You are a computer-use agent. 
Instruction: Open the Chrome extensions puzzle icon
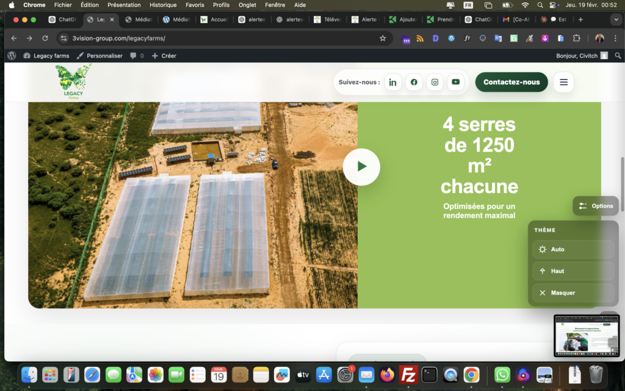(x=577, y=38)
